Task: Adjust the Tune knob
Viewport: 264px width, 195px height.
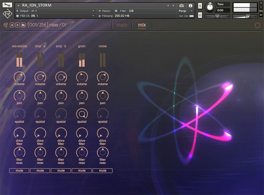Action: [x=210, y=8]
